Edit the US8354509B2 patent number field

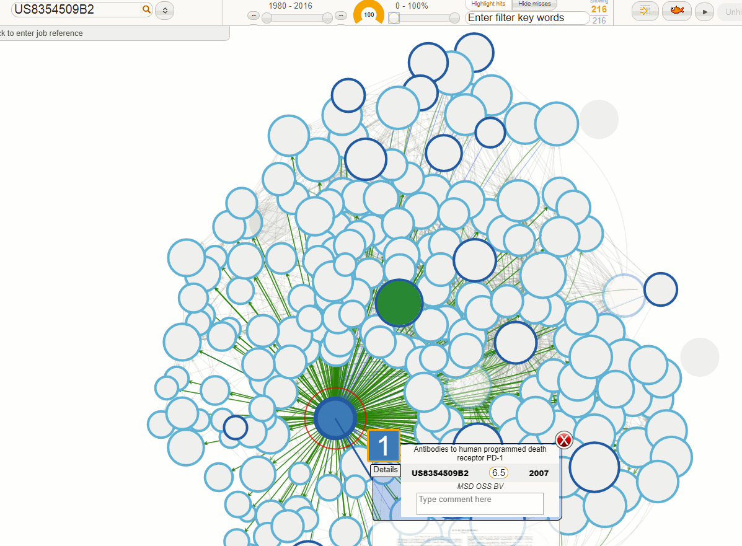click(77, 9)
